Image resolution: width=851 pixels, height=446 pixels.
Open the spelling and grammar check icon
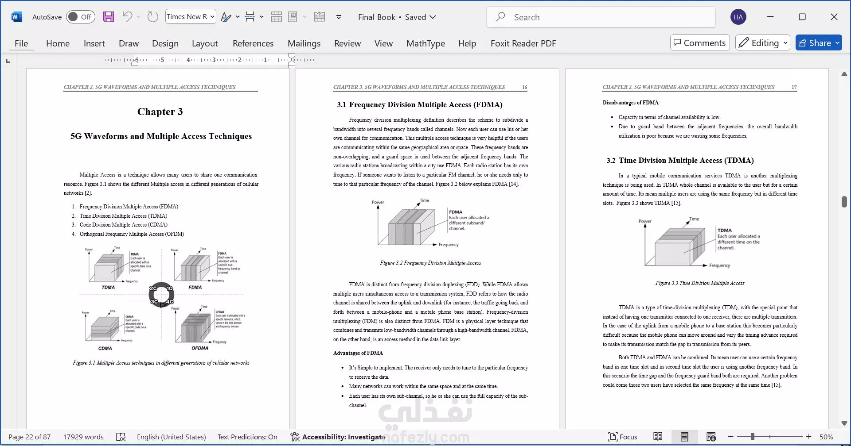click(121, 437)
